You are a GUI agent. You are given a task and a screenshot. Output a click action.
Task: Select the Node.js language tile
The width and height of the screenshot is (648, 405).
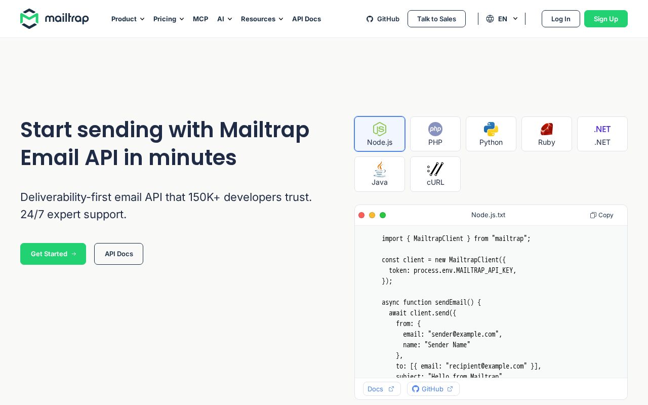click(380, 134)
